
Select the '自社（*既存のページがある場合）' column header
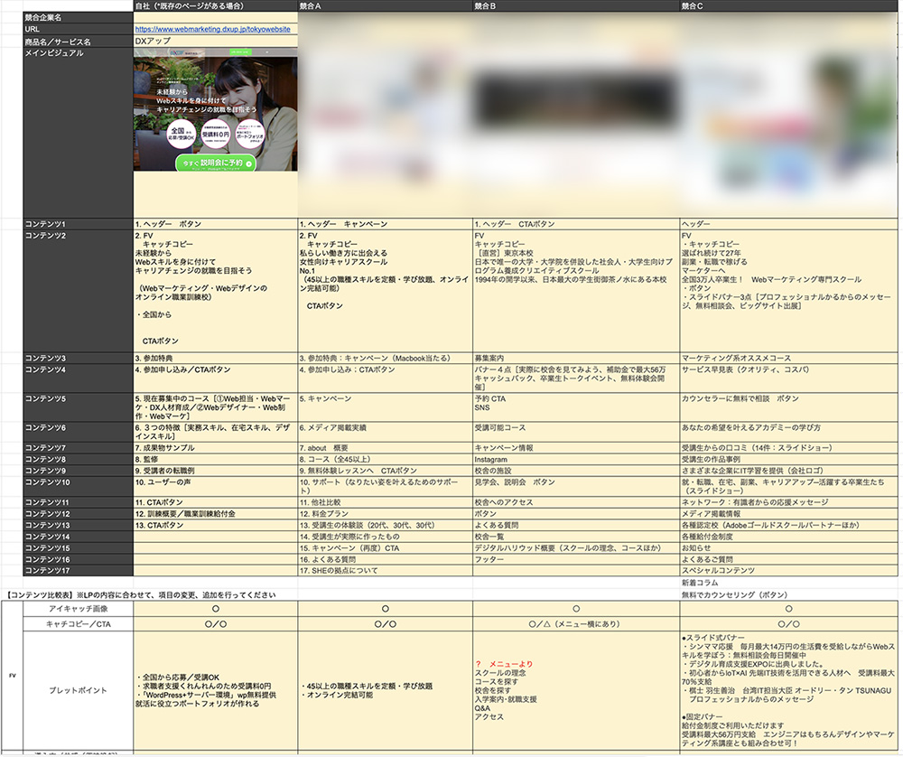point(216,5)
